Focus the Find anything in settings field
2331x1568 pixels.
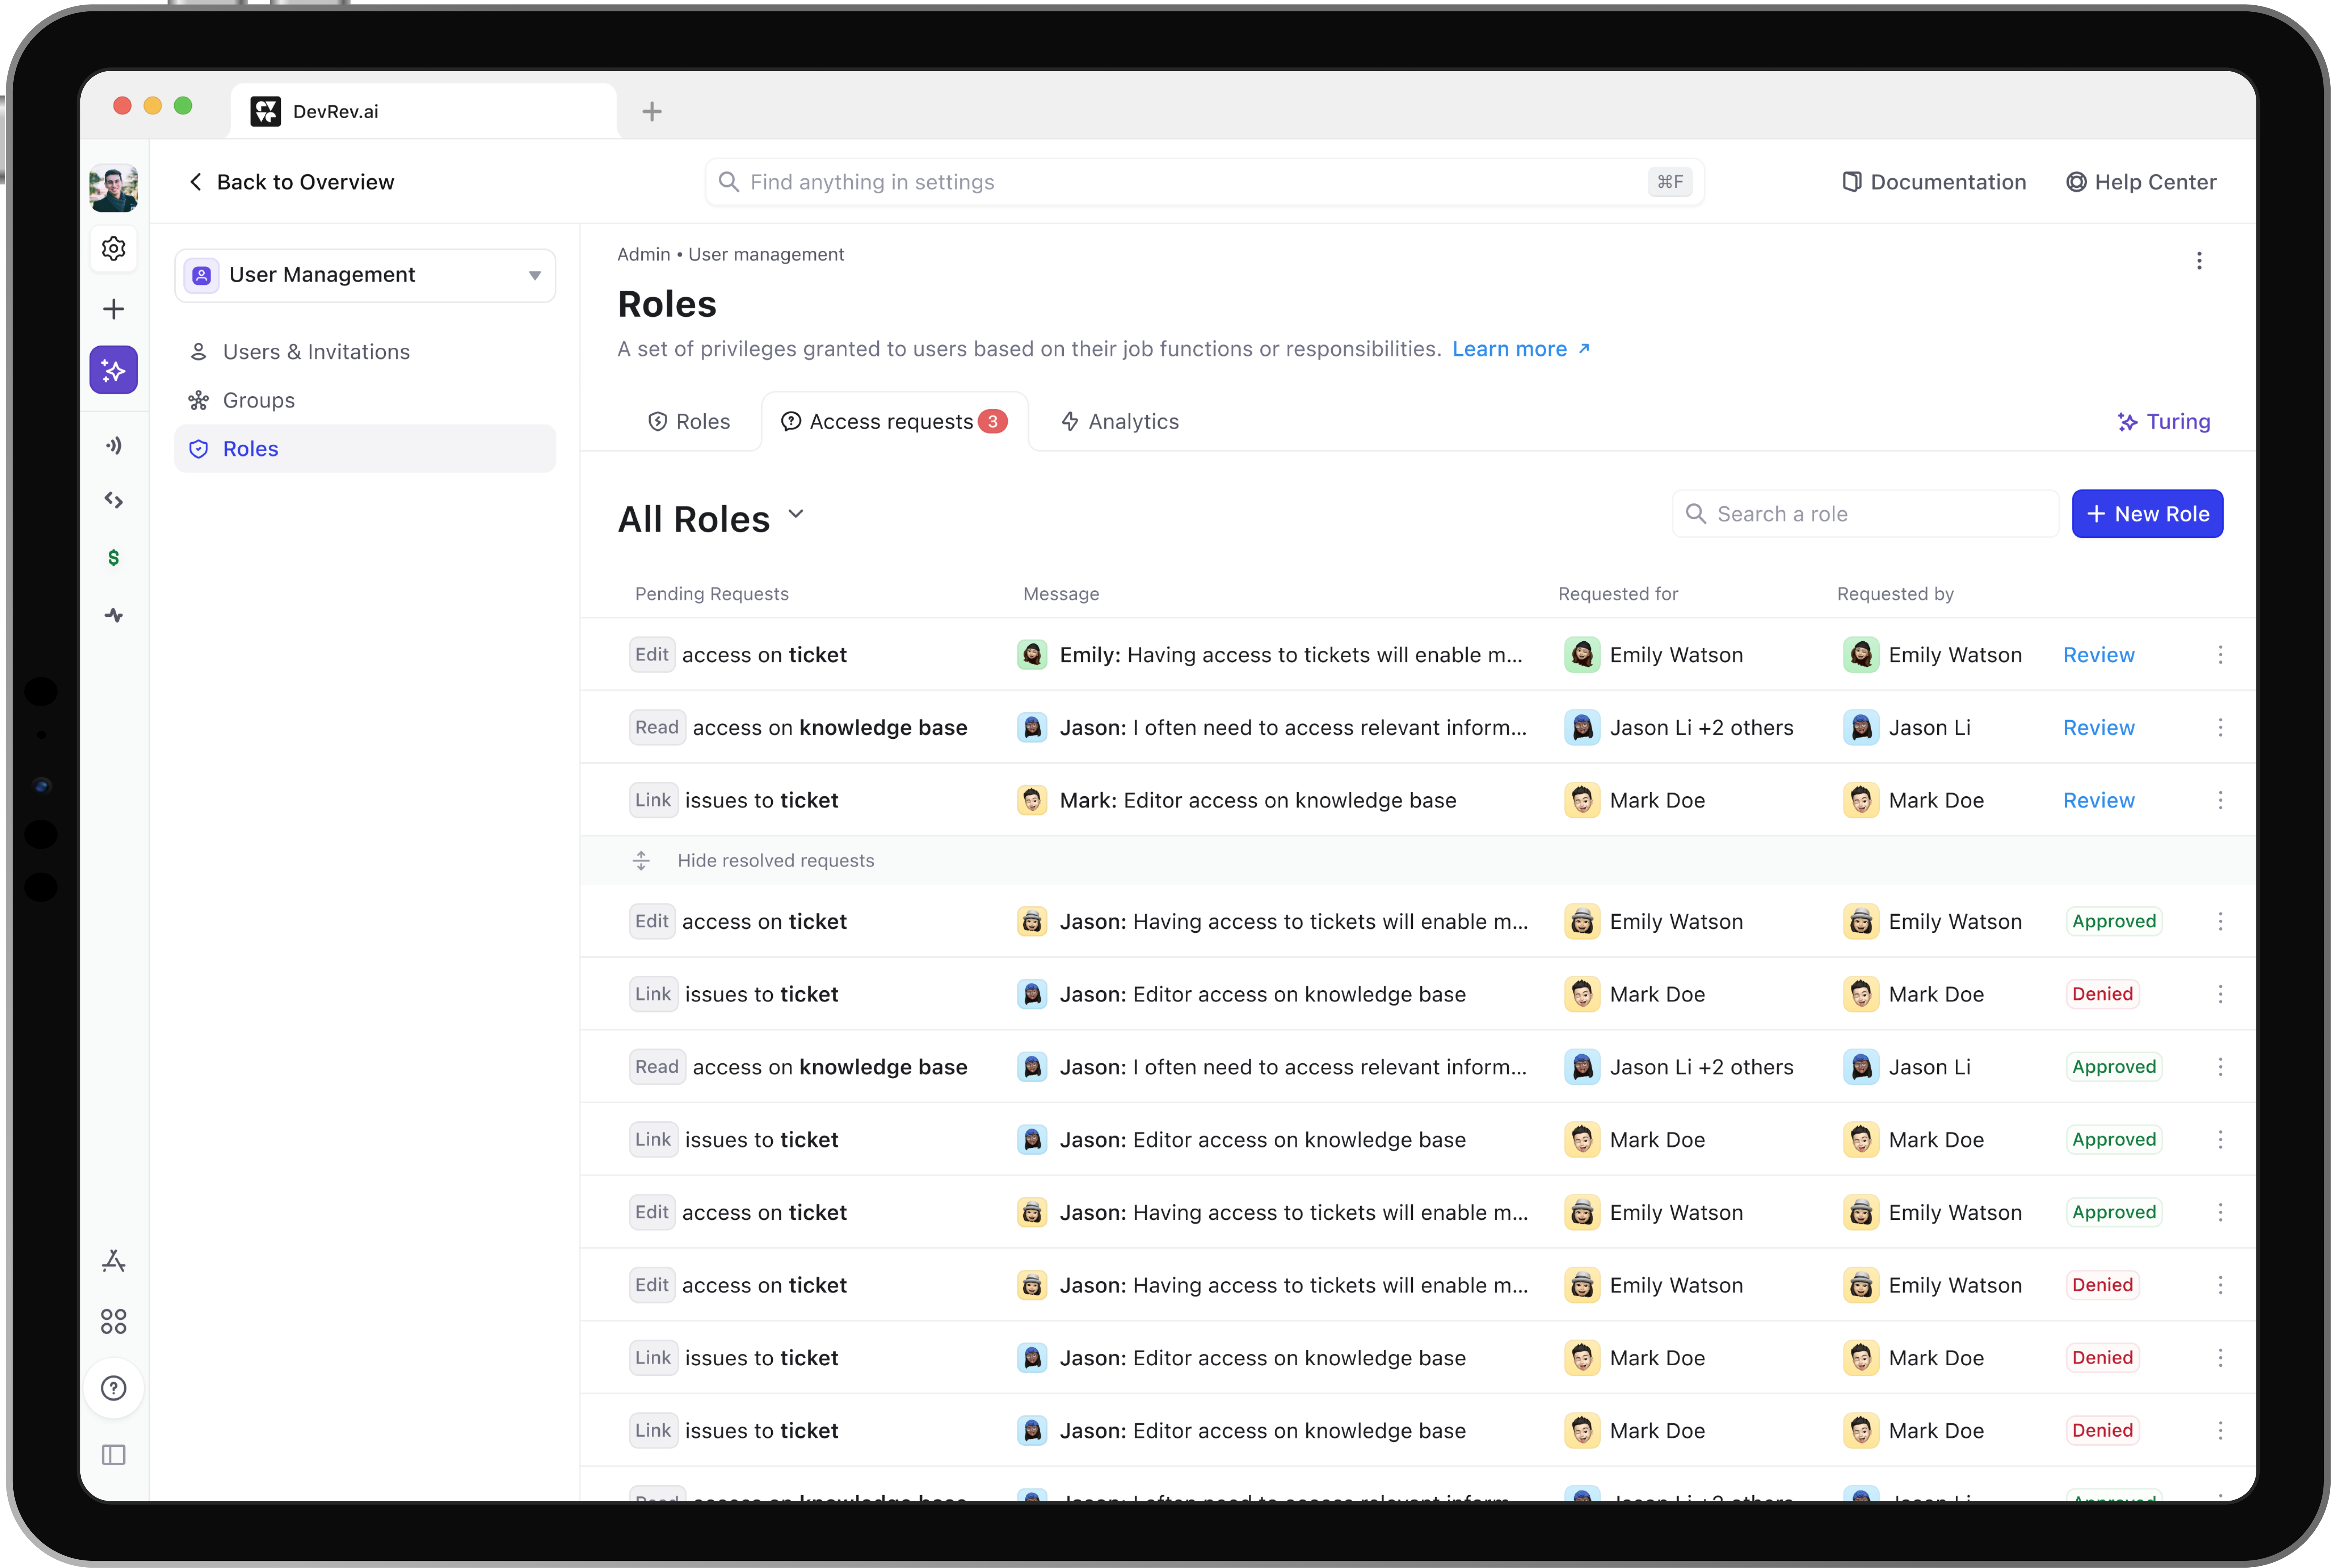point(1204,182)
